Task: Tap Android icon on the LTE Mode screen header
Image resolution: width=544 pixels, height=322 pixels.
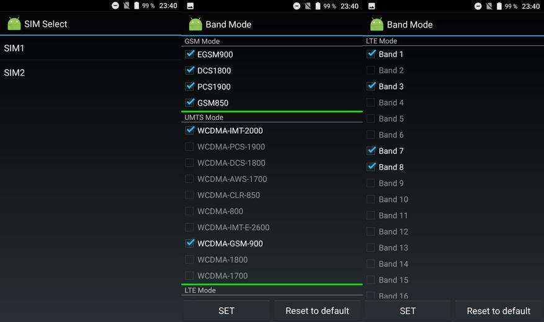Action: pos(377,24)
